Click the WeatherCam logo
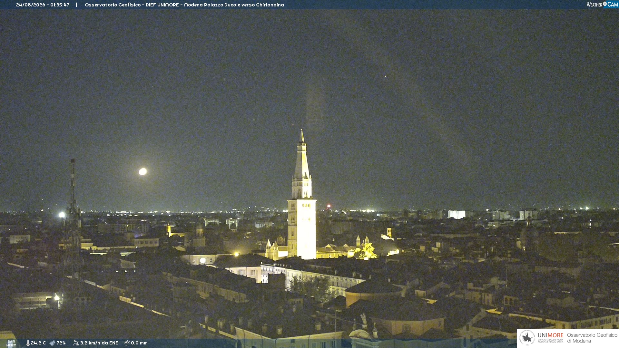Viewport: 619px width, 348px height. [602, 5]
